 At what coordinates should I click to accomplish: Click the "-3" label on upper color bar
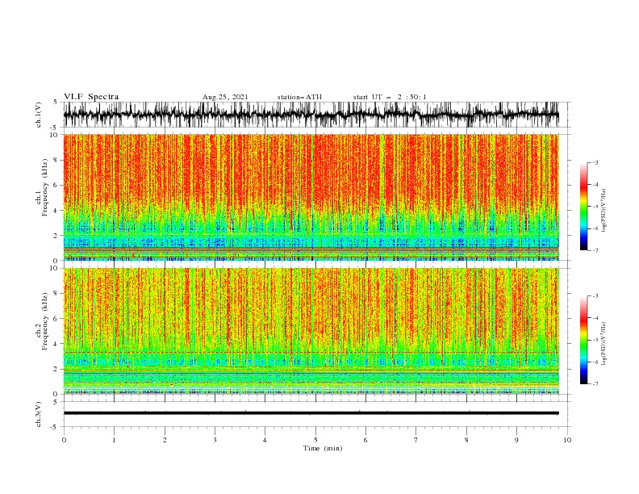(595, 162)
